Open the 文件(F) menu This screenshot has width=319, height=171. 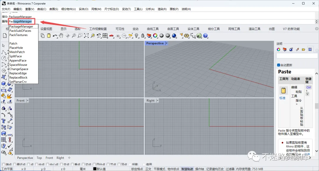tap(6, 9)
